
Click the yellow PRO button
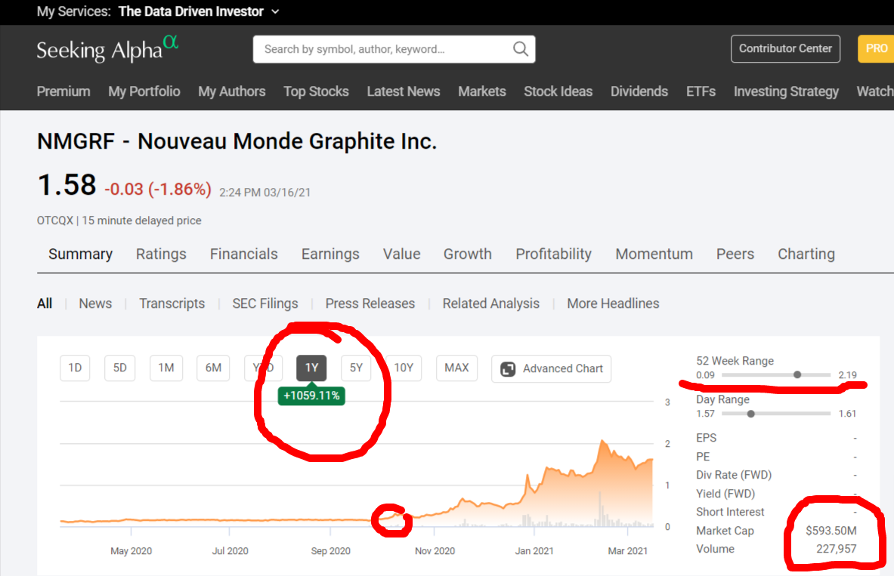pyautogui.click(x=876, y=49)
